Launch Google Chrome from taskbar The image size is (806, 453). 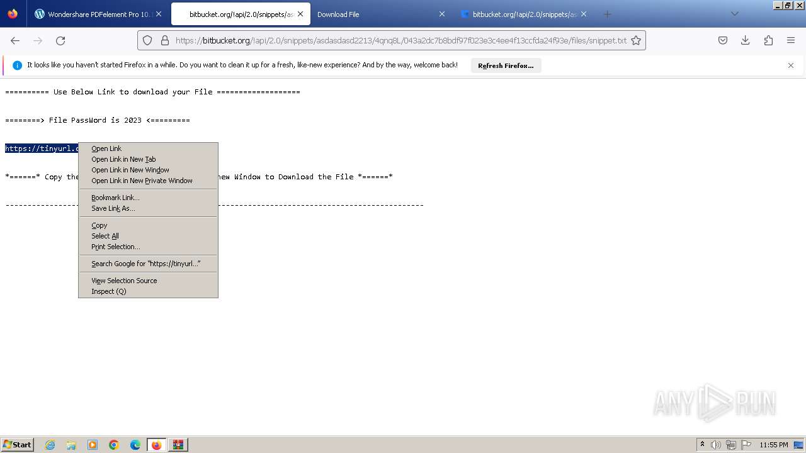point(114,445)
